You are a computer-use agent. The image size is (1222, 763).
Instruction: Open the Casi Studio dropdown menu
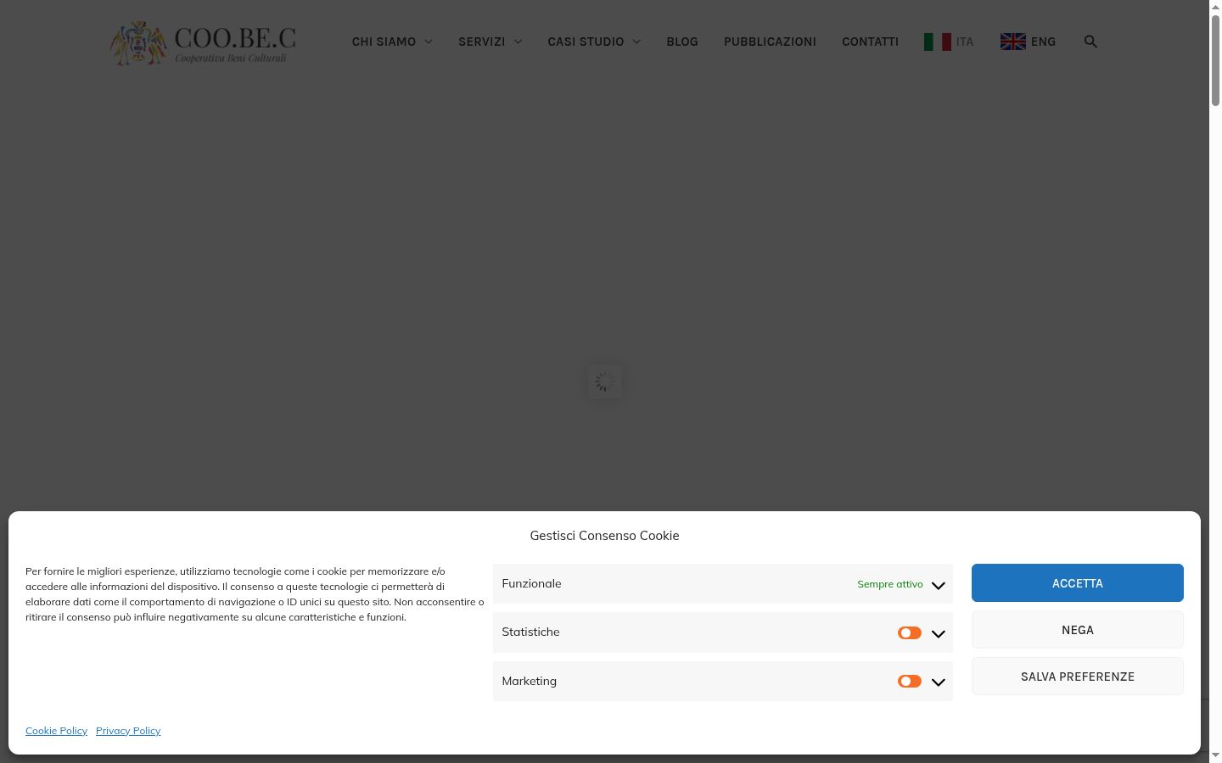(594, 42)
